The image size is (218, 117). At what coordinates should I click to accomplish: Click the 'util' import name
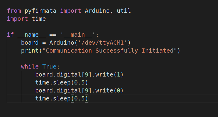[124, 11]
